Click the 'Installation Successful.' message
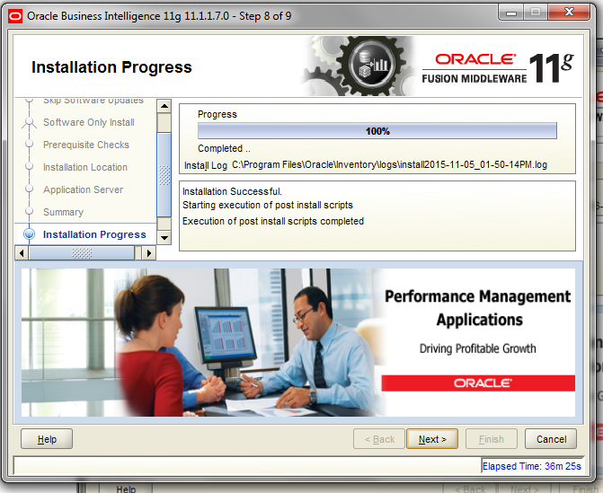 tap(232, 191)
